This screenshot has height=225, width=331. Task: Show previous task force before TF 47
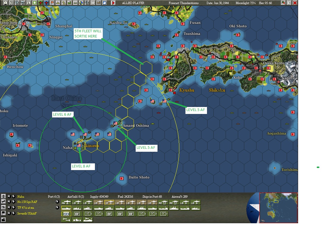pos(9,208)
